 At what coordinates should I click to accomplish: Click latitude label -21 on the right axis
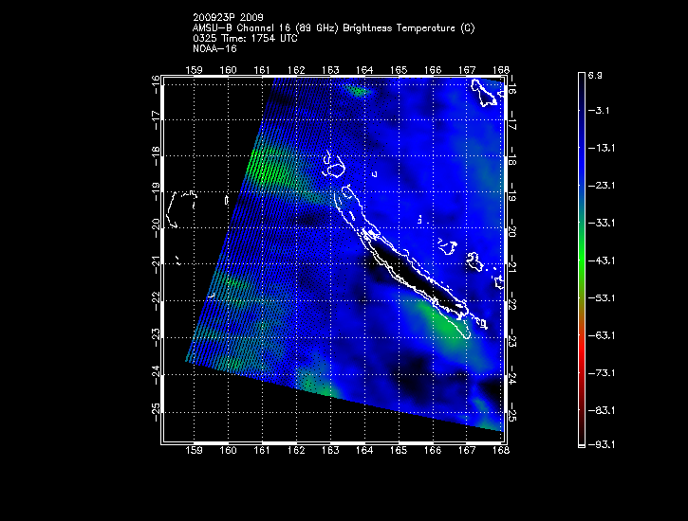tap(512, 264)
